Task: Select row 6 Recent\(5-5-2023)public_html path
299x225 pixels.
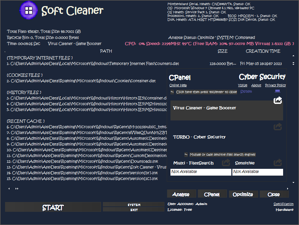Action: [x=87, y=127]
